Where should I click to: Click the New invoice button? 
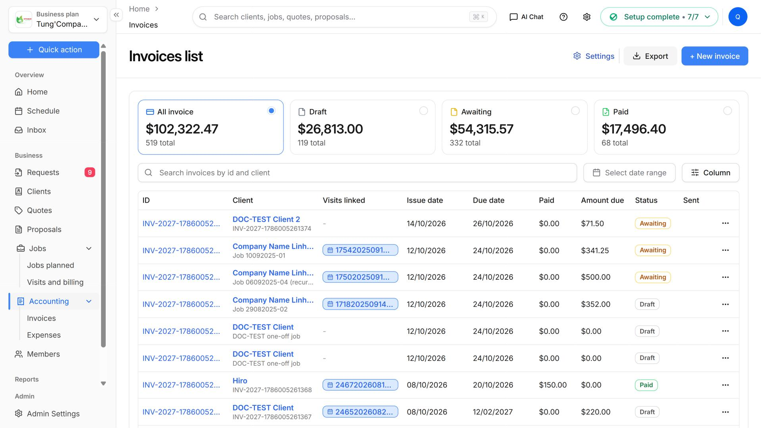[x=714, y=56]
